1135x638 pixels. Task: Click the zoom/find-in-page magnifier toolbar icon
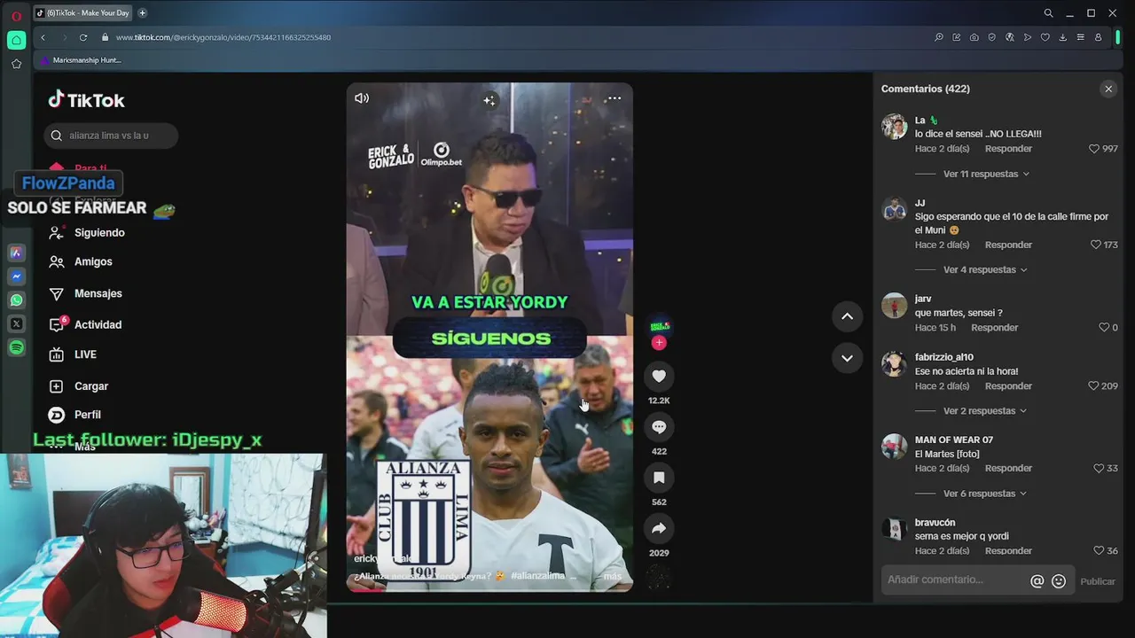coord(938,37)
